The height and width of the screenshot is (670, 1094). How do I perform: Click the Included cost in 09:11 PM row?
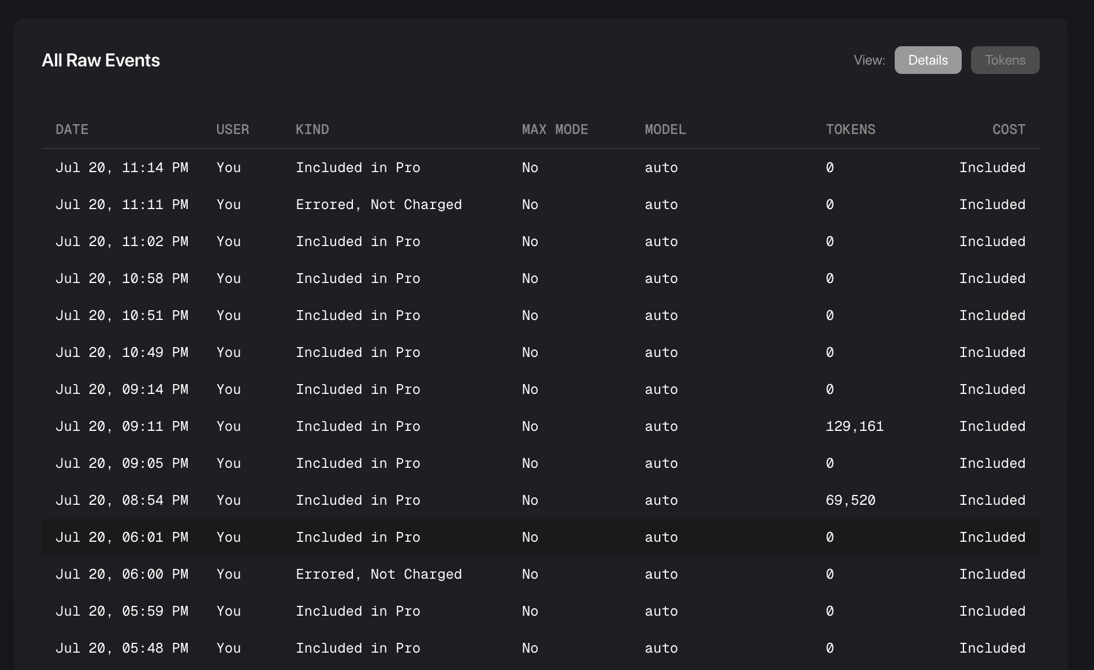coord(992,426)
